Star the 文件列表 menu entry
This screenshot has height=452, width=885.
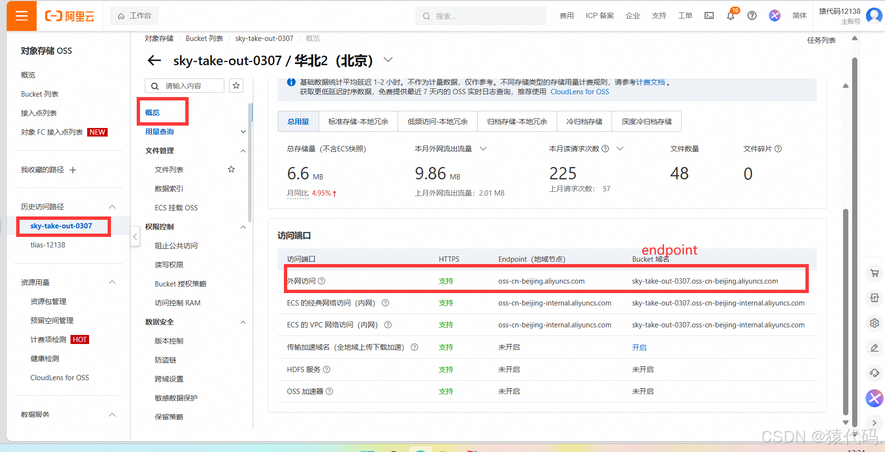tap(231, 169)
